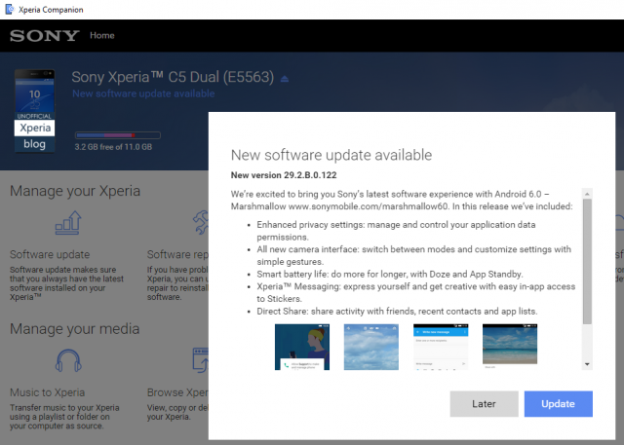Click the release notes scrollbar thumb
624x445 pixels.
pyautogui.click(x=587, y=261)
